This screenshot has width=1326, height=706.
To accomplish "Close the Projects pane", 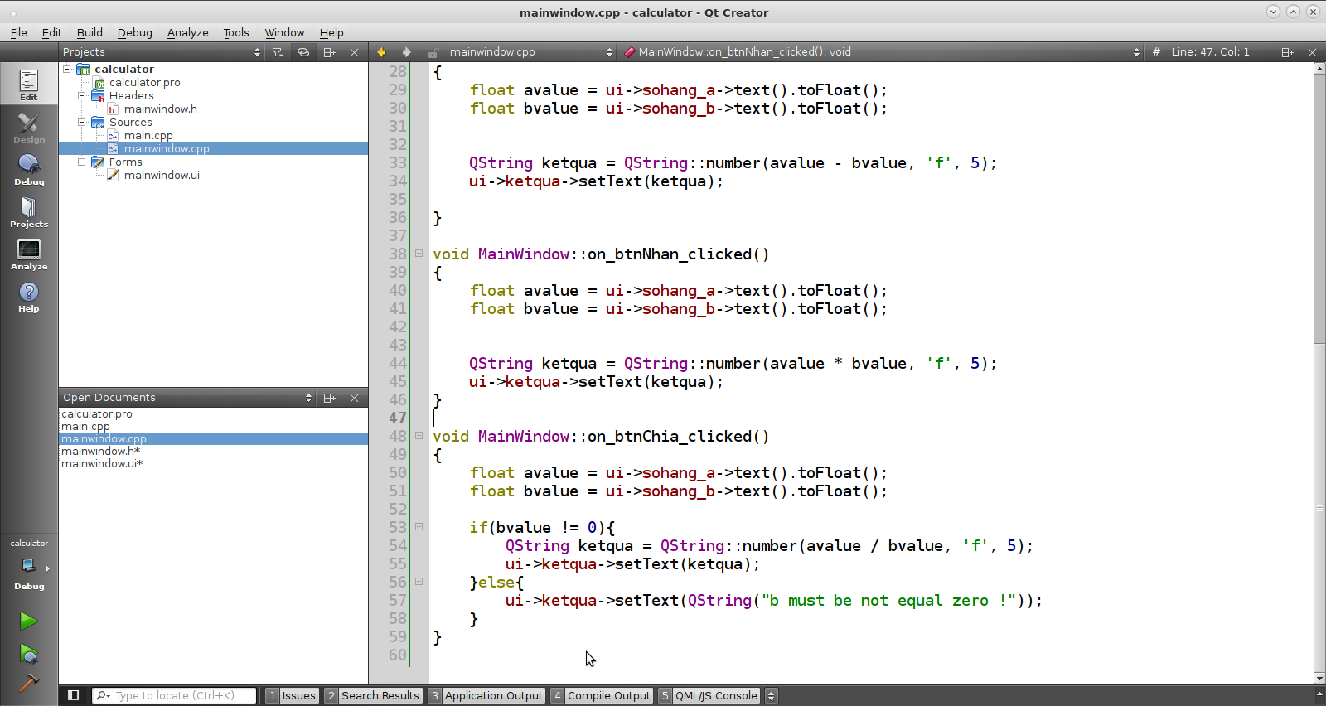I will (x=354, y=51).
